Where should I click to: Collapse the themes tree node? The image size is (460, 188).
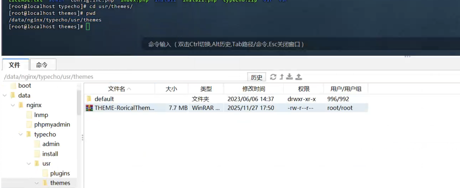[37, 183]
